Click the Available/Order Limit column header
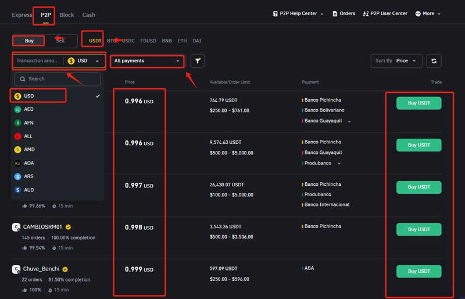Screen dimensions: 465x299 230,82
